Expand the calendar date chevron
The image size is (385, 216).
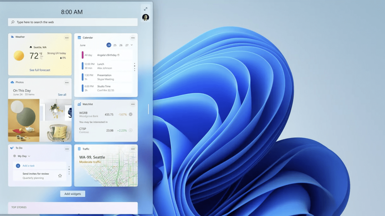pos(132,45)
